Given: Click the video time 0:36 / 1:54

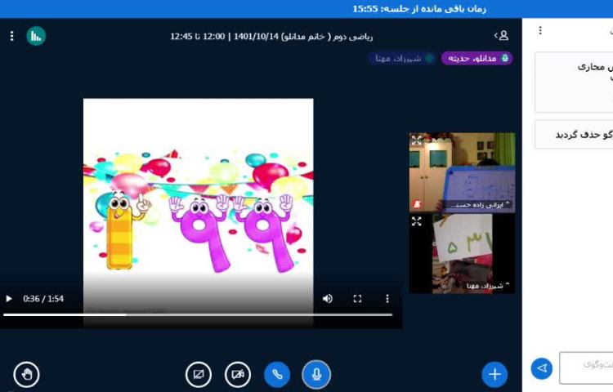Looking at the screenshot, I should [x=43, y=299].
